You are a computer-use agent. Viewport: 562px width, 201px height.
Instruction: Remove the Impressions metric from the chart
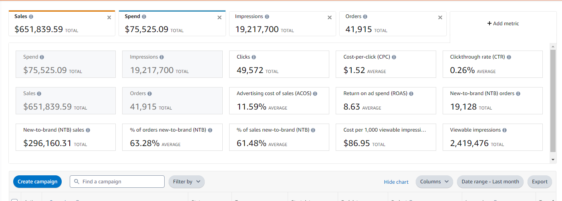pos(330,17)
